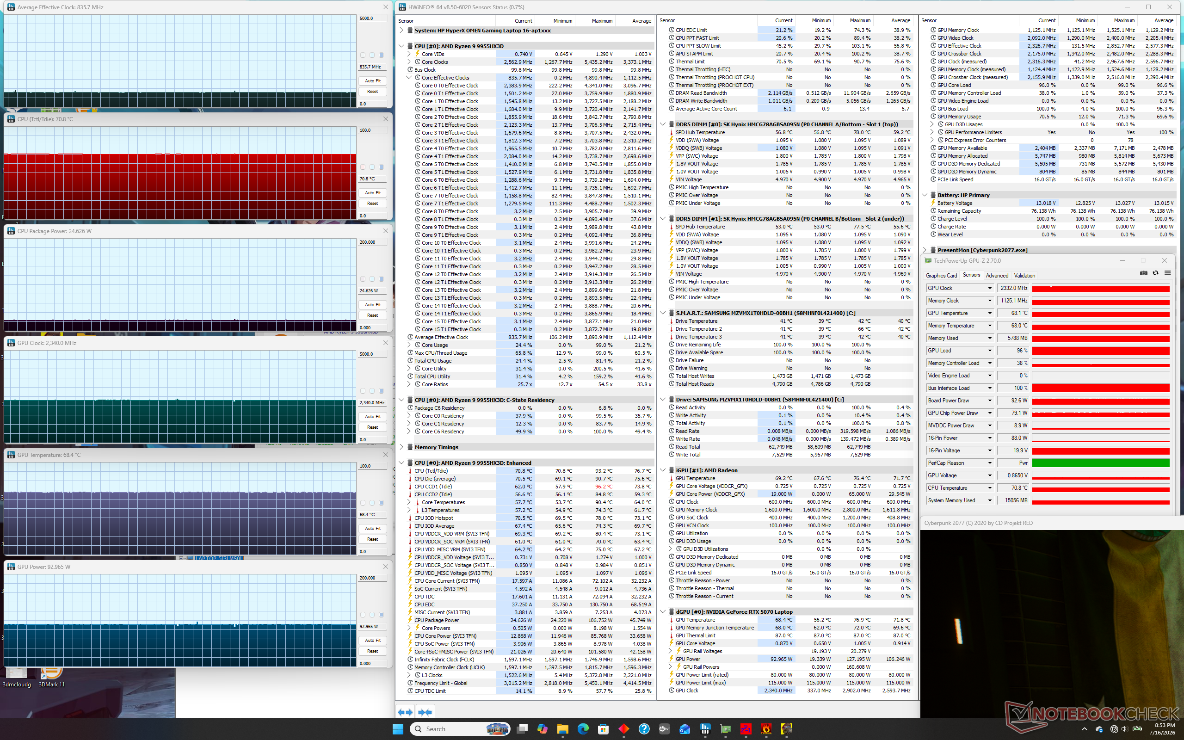Click the Windows taskbar Search box
The image size is (1184, 740).
460,729
